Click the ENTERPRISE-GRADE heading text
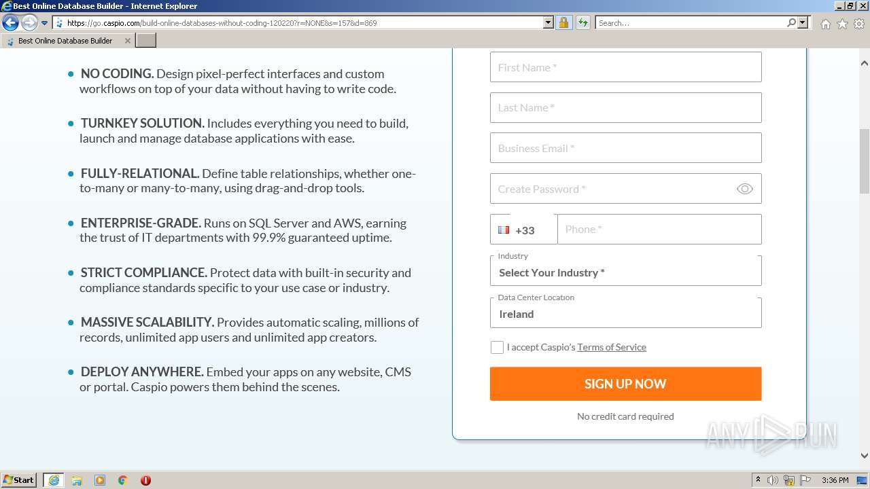The width and height of the screenshot is (870, 489). [141, 223]
